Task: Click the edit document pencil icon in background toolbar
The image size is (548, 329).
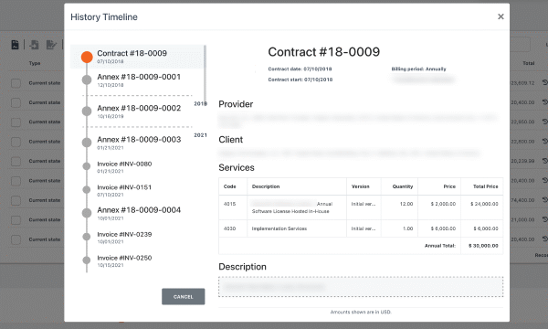Action: [x=51, y=45]
